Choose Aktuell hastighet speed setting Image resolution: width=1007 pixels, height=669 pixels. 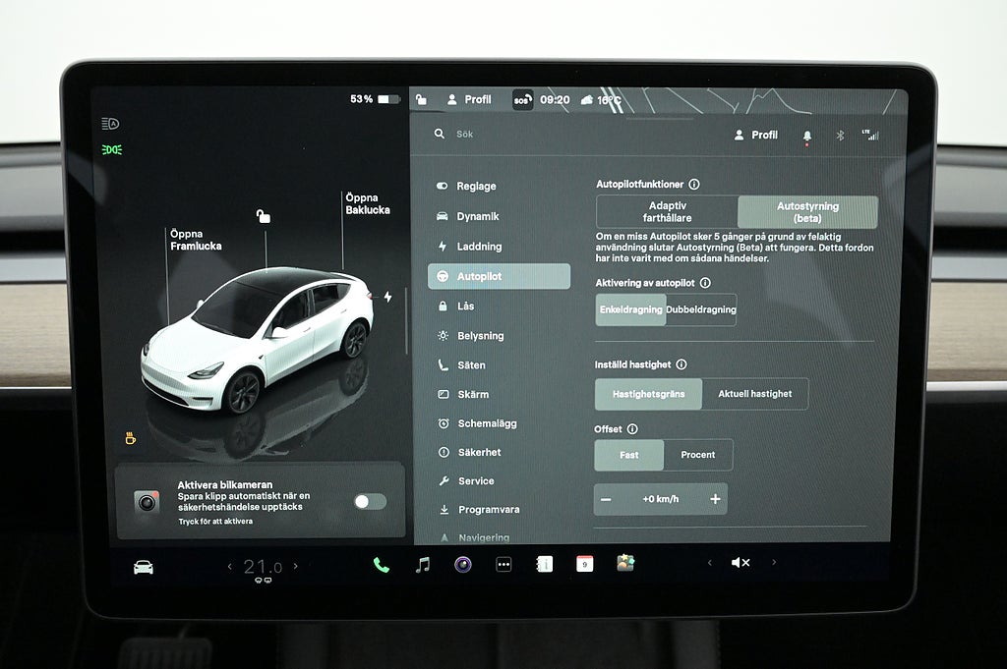754,394
